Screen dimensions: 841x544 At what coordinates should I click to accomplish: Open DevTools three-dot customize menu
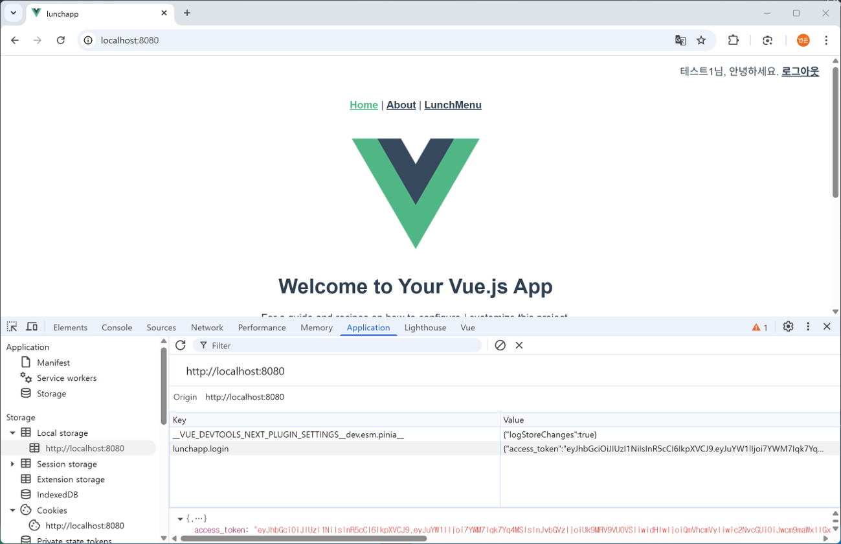(x=808, y=327)
